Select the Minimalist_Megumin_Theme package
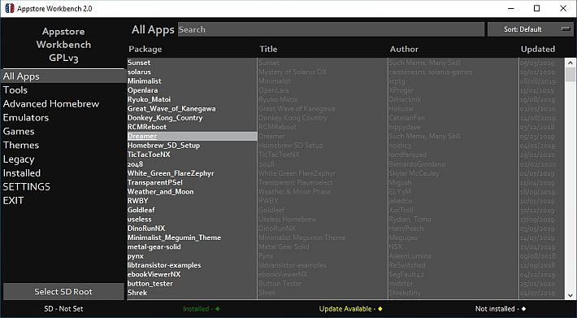Screen dimensions: 577x318 pyautogui.click(x=192, y=237)
